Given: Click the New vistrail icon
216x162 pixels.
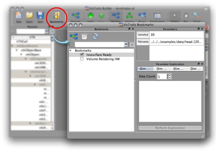Looking at the screenshot, I should (18, 17).
